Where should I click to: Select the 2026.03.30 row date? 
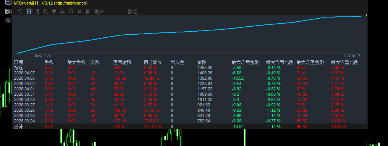tap(24, 99)
